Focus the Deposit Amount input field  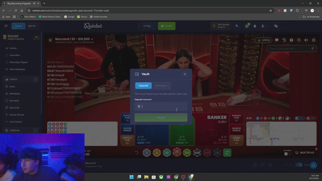pos(161,106)
